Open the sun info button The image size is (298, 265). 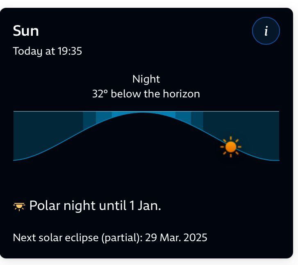click(266, 31)
